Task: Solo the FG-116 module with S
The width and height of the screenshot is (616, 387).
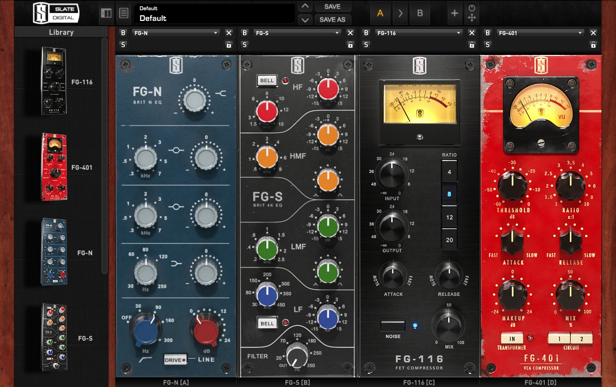Action: [x=366, y=45]
